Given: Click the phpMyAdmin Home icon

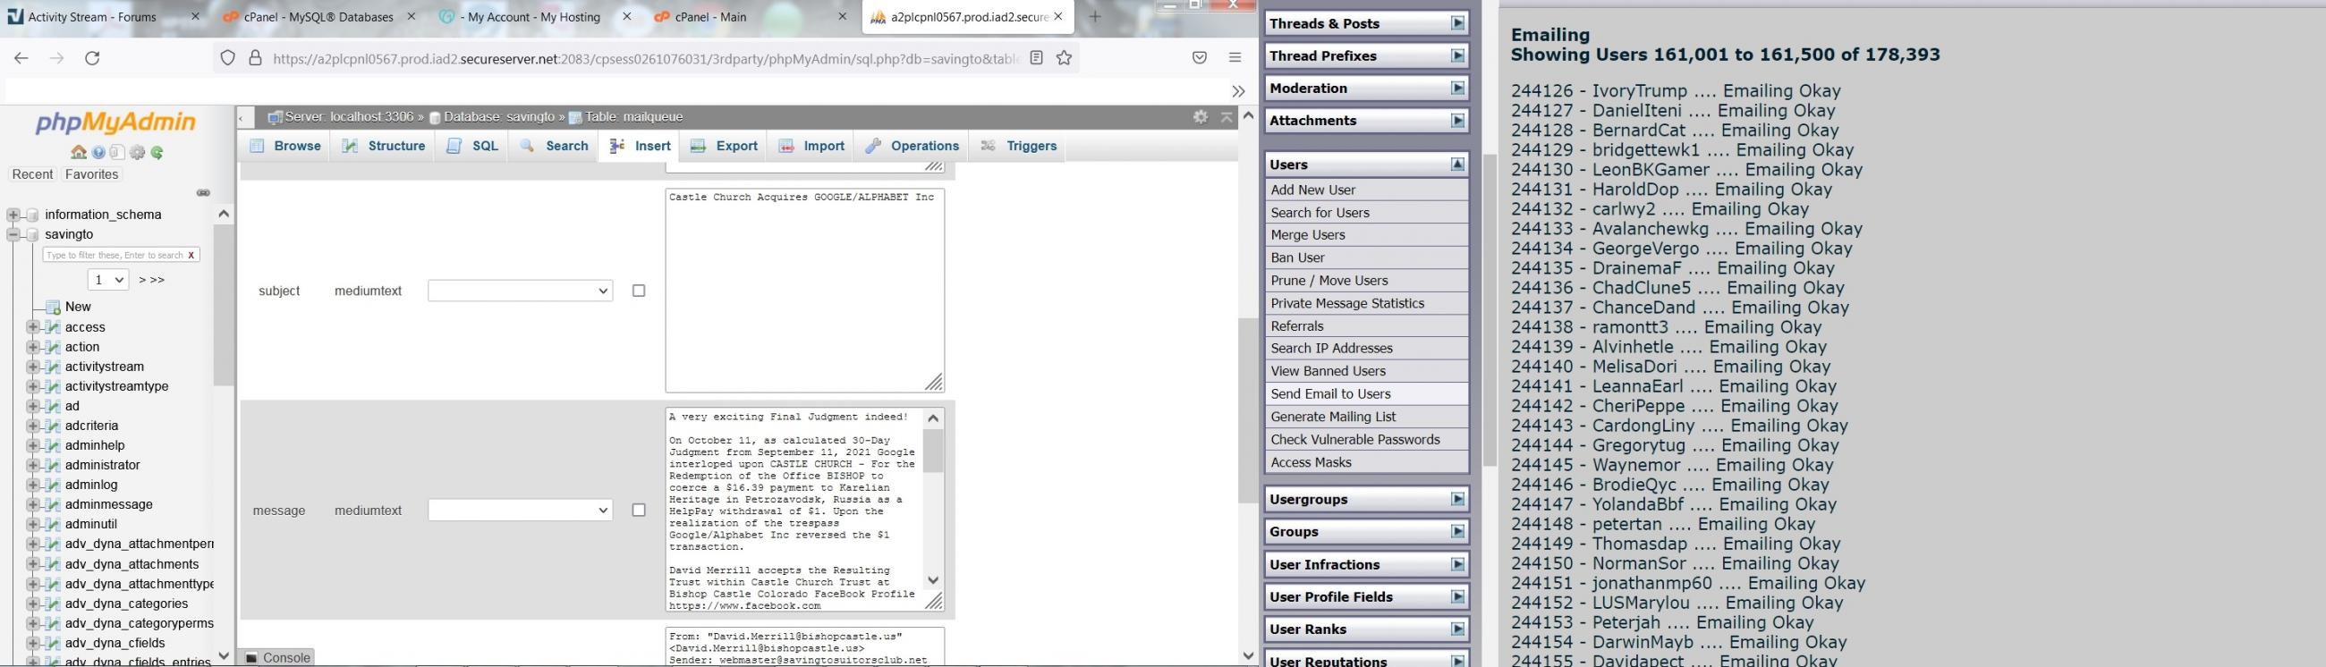Looking at the screenshot, I should (79, 153).
